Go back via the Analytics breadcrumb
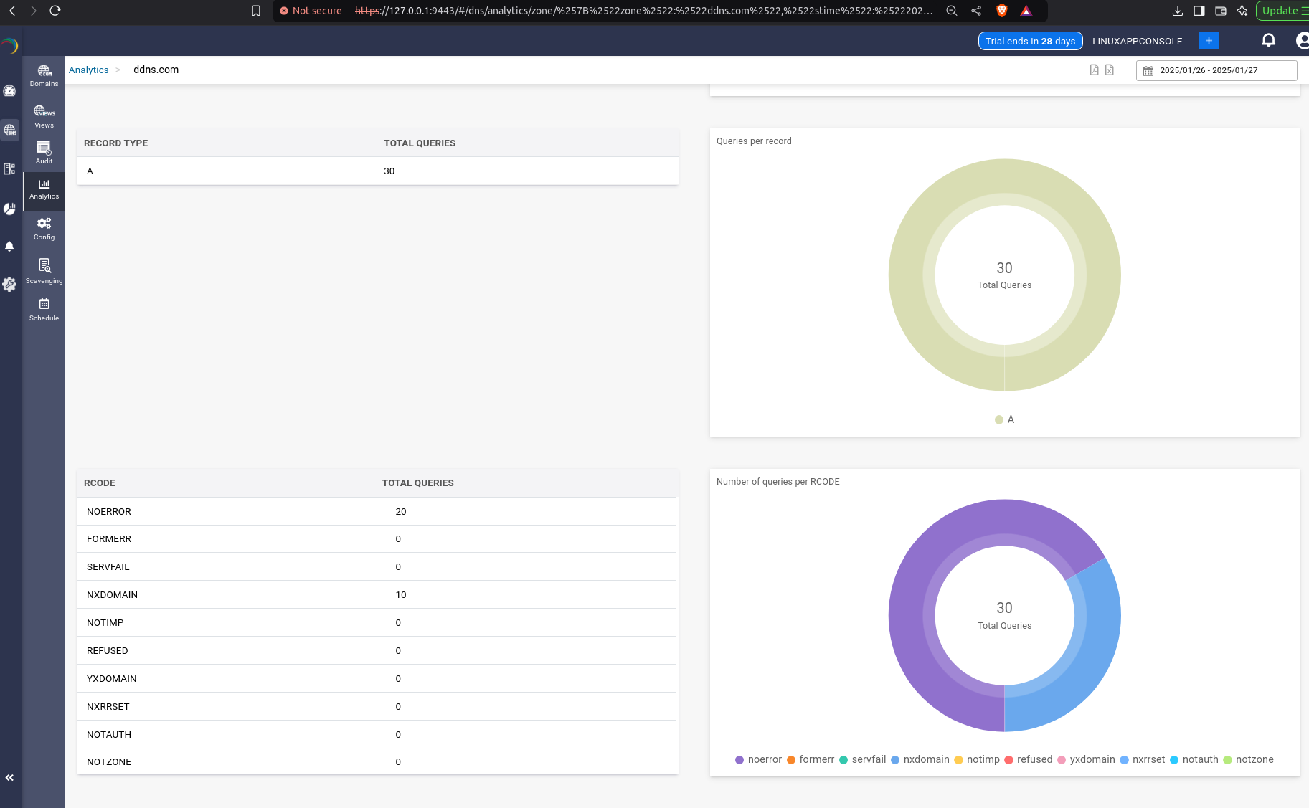 [x=88, y=70]
